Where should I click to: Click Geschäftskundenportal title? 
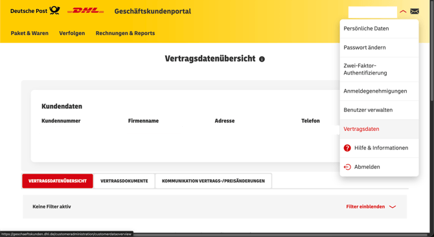pos(153,12)
